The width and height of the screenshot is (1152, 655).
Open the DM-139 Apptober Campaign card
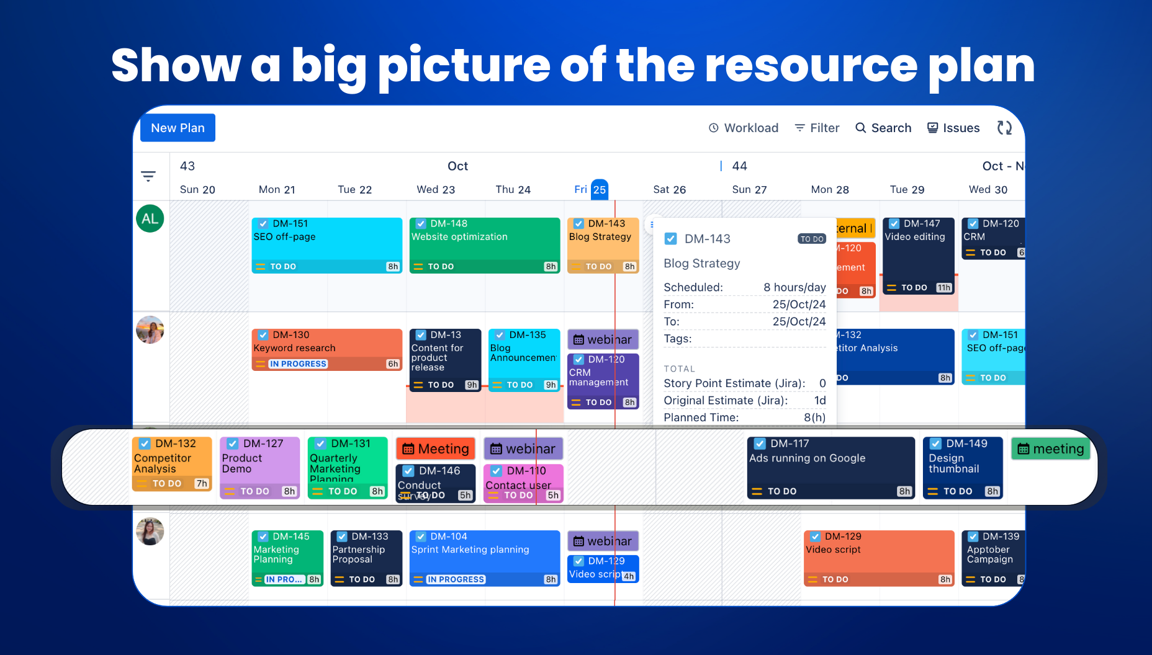click(993, 558)
